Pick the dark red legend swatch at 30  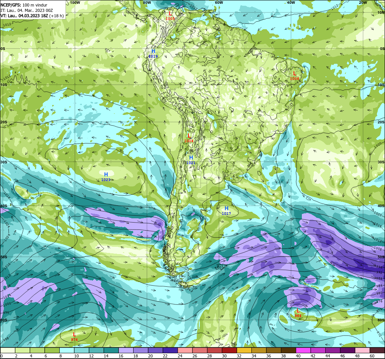pyautogui.click(x=229, y=351)
